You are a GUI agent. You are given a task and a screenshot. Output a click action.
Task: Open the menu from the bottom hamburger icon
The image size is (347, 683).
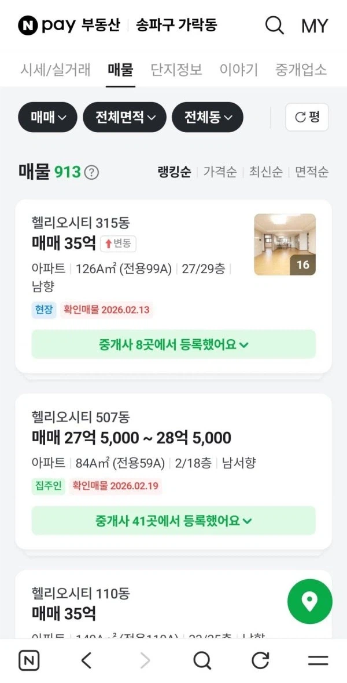click(x=316, y=660)
